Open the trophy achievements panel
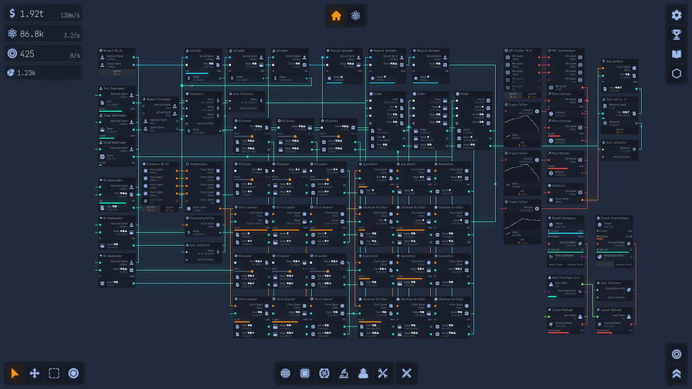The width and height of the screenshot is (692, 389). [x=677, y=35]
